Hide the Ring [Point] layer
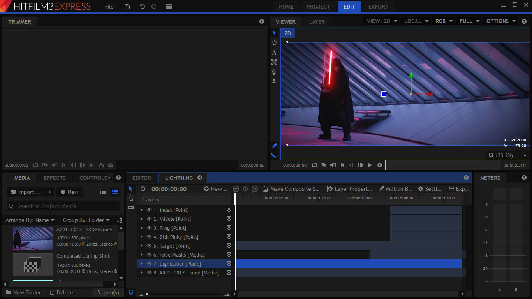This screenshot has width=532, height=299. pyautogui.click(x=149, y=228)
